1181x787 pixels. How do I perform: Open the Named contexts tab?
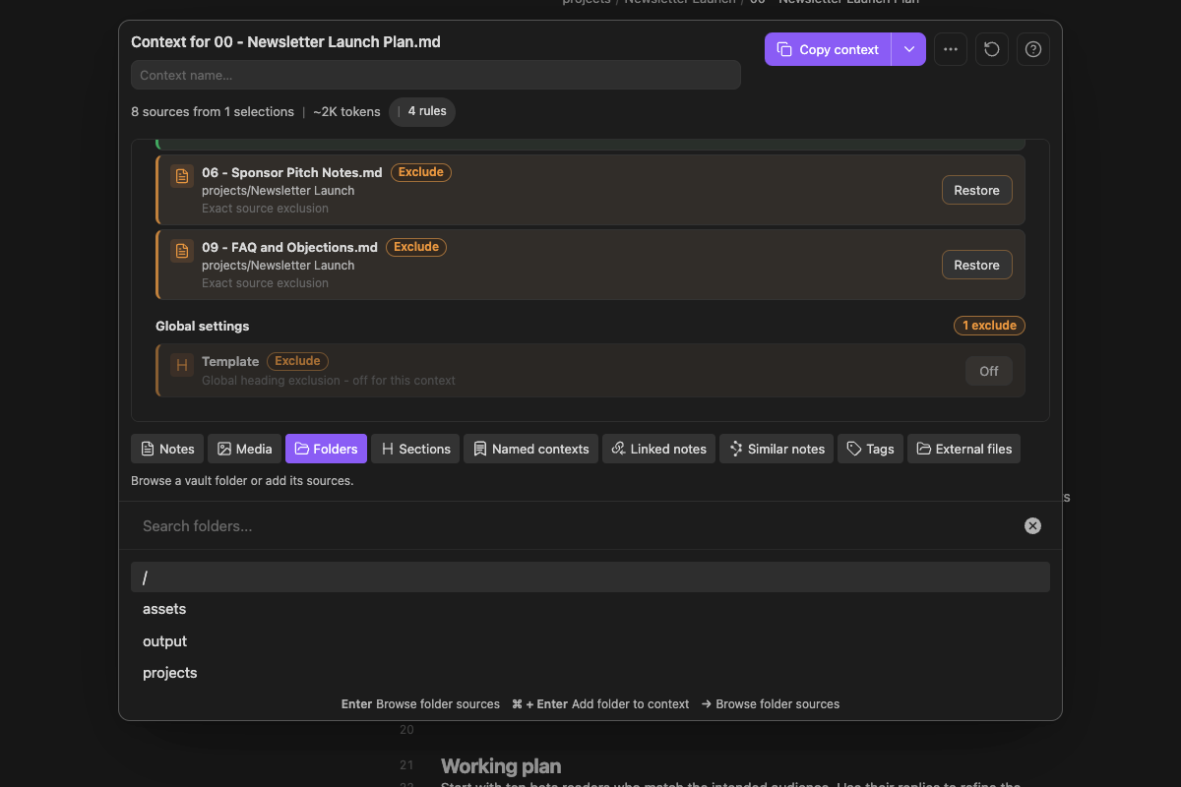pyautogui.click(x=530, y=449)
